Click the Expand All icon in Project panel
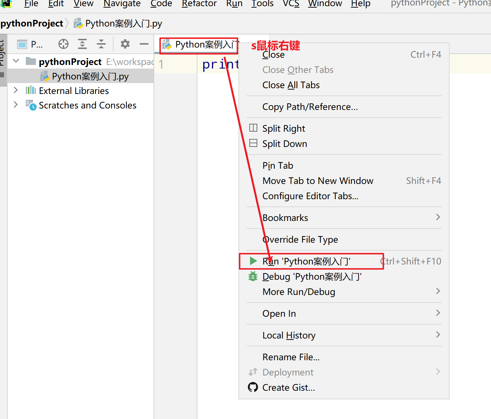 (82, 44)
